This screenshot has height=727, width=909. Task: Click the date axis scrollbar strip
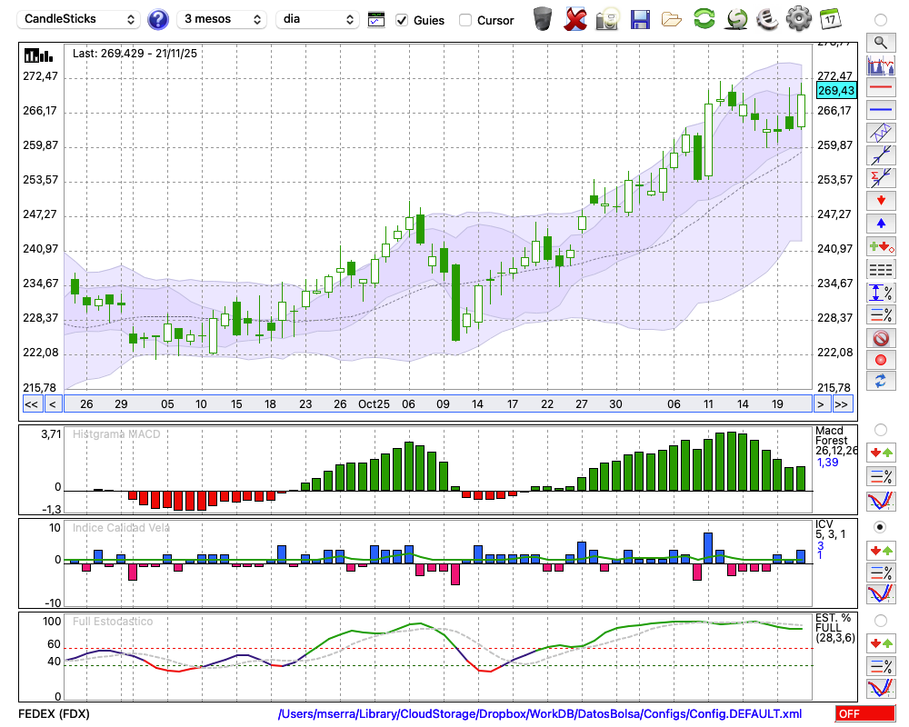tap(438, 404)
